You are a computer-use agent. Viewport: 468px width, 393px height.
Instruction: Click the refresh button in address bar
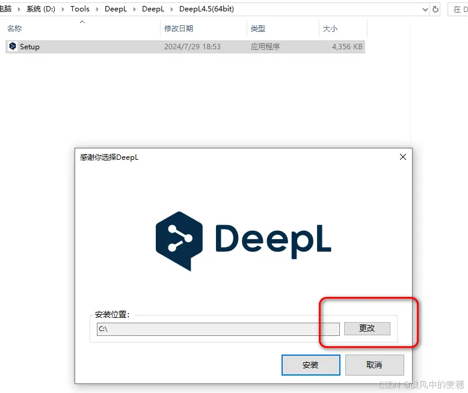(x=436, y=9)
